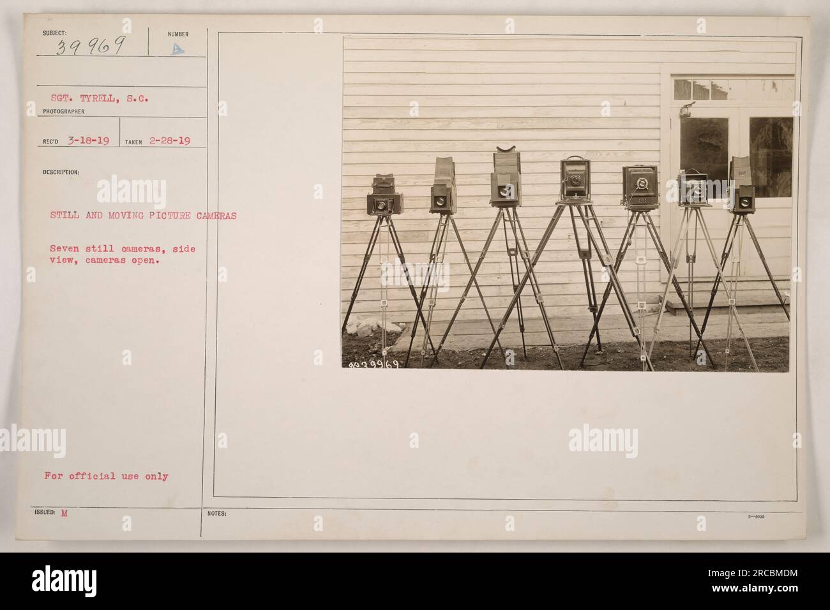830x610 pixels.
Task: Click the 'Seven still cameras' description text
Action: pyautogui.click(x=124, y=255)
